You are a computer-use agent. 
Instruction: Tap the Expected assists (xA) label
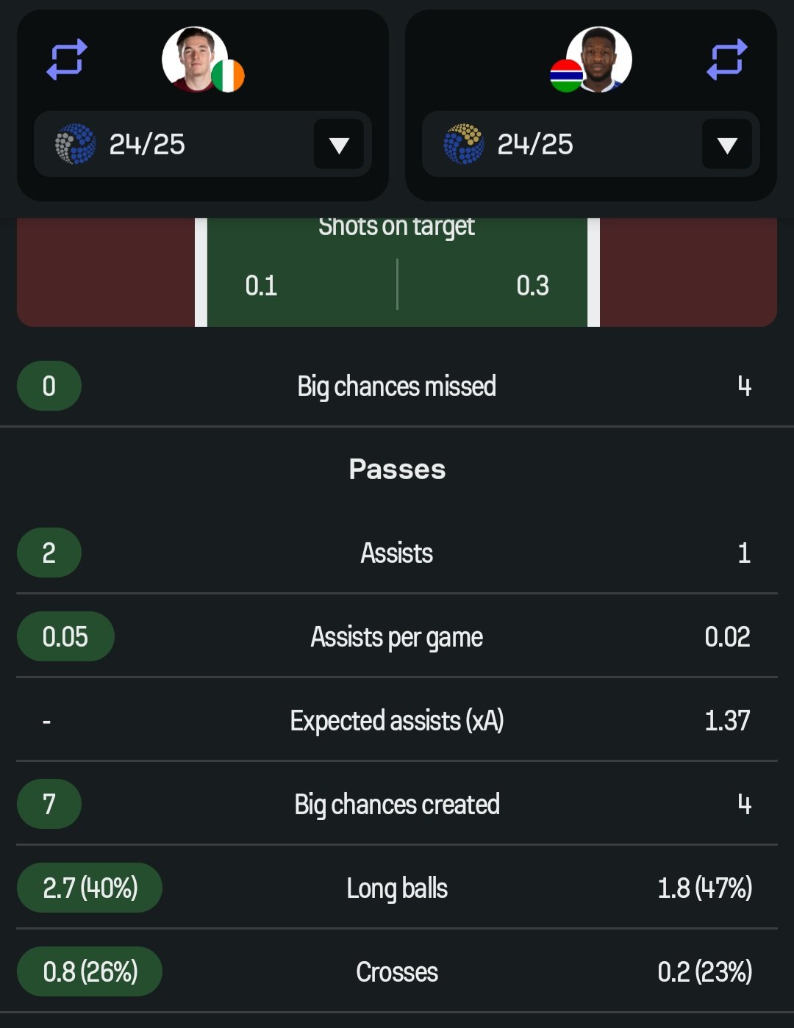tap(397, 721)
